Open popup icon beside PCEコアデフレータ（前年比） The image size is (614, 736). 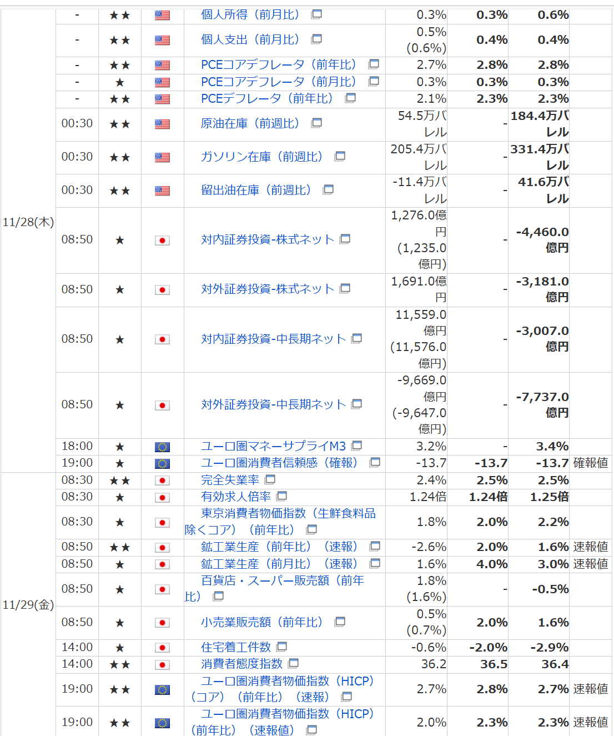pos(374,64)
